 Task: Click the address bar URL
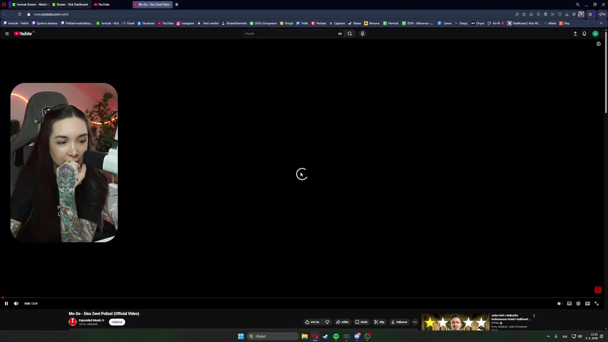51,14
